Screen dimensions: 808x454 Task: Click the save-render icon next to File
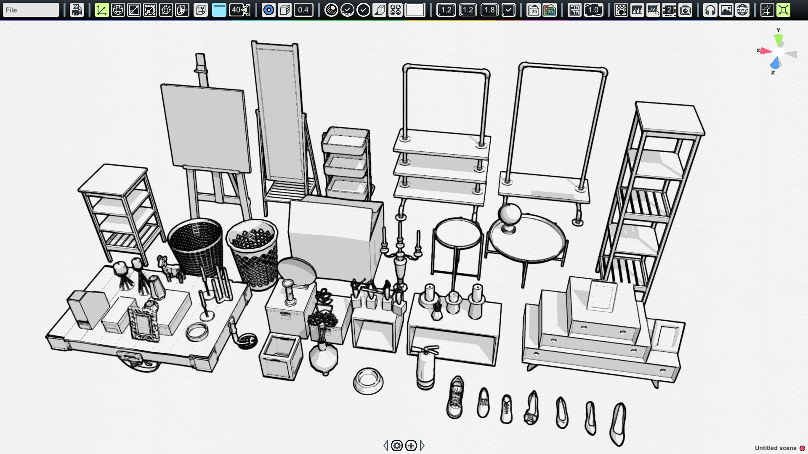[x=77, y=10]
